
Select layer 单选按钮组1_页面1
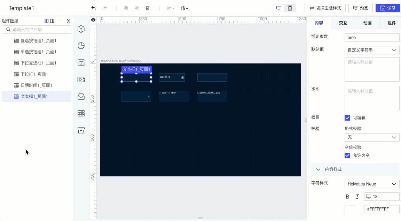(x=37, y=52)
